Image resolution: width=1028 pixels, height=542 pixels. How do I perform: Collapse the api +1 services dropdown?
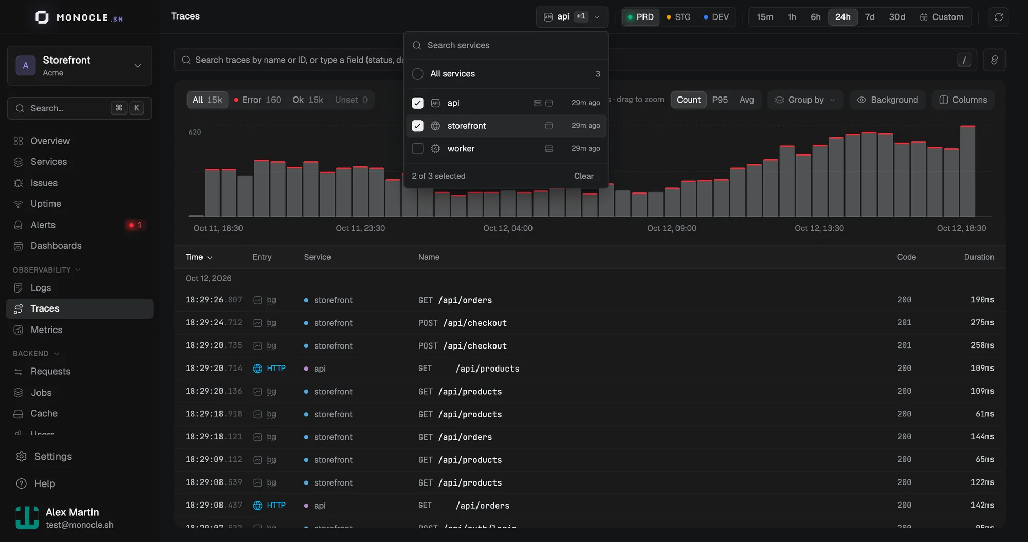572,17
